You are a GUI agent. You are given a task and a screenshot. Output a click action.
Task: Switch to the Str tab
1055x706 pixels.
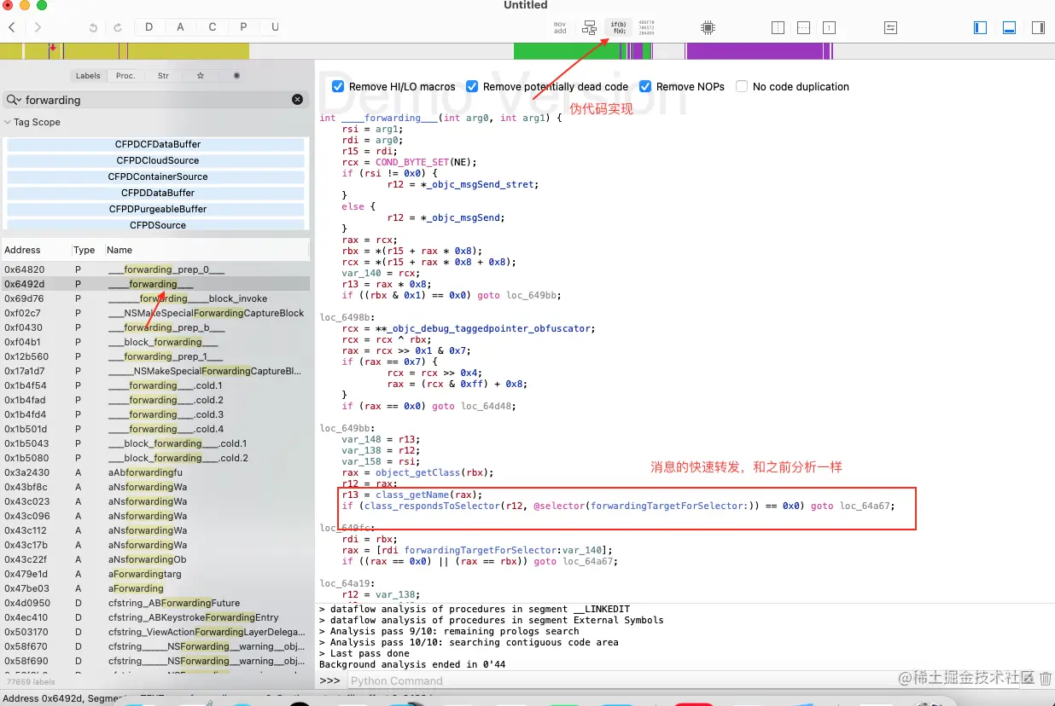tap(163, 76)
